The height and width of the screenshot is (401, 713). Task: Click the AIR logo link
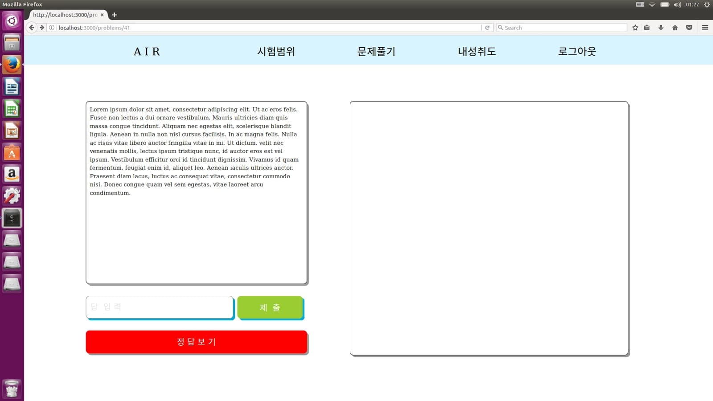coord(147,52)
